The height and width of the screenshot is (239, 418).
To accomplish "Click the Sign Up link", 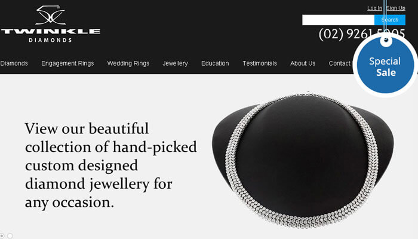I will pyautogui.click(x=396, y=8).
